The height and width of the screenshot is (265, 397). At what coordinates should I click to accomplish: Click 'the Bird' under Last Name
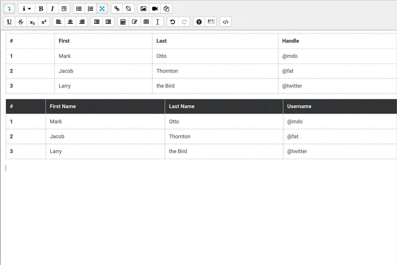[x=178, y=151]
